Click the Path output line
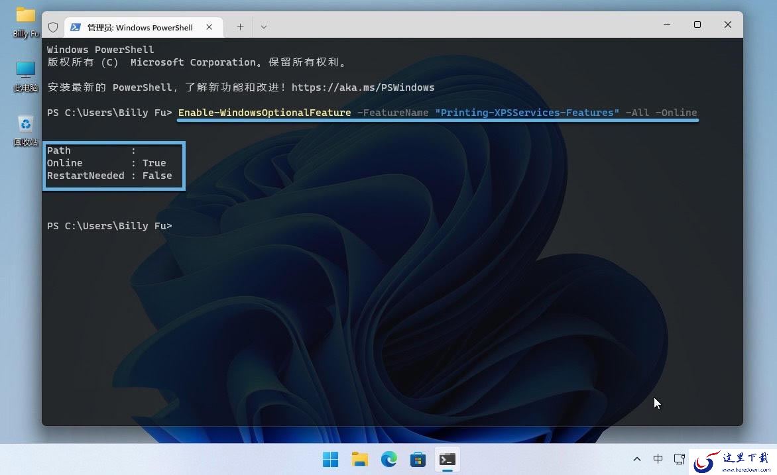Viewport: 777px width, 475px height. (x=91, y=150)
